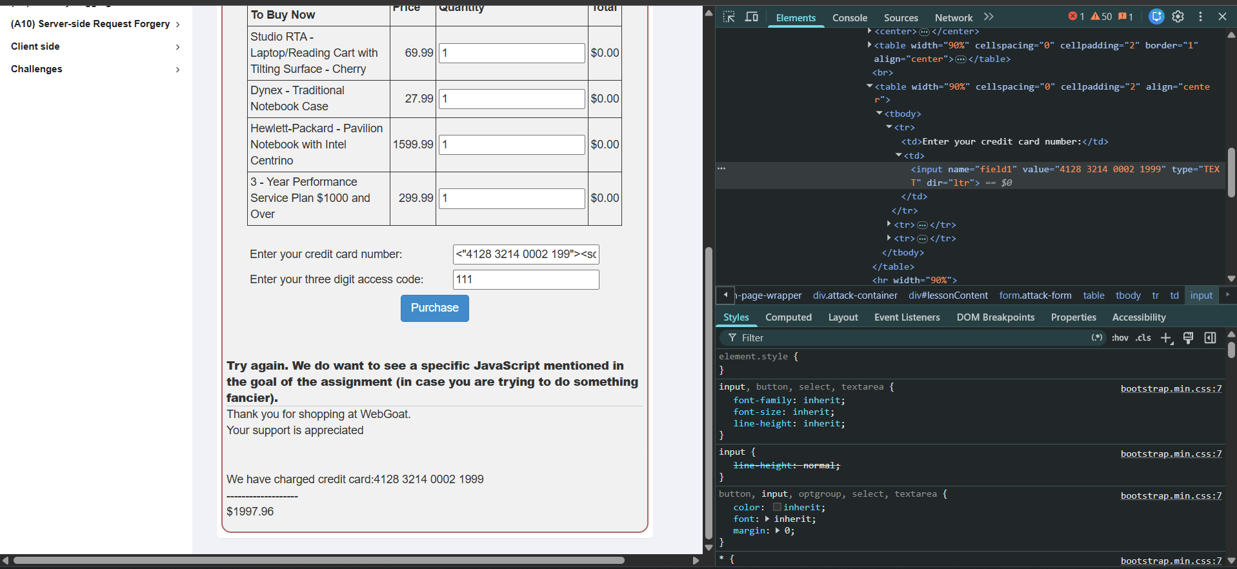Toggle the :hov element state button
Screen dimensions: 1237x569
[x=1120, y=338]
